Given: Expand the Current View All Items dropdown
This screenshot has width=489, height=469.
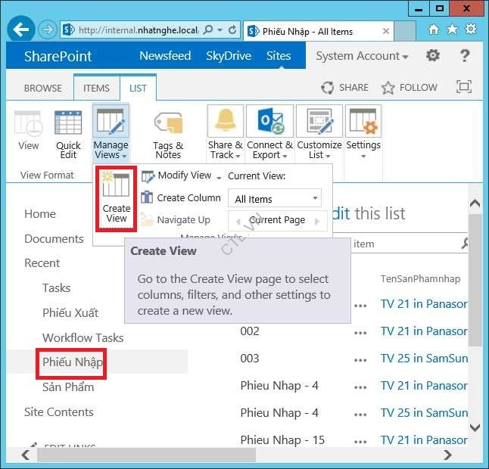Looking at the screenshot, I should pos(274,199).
